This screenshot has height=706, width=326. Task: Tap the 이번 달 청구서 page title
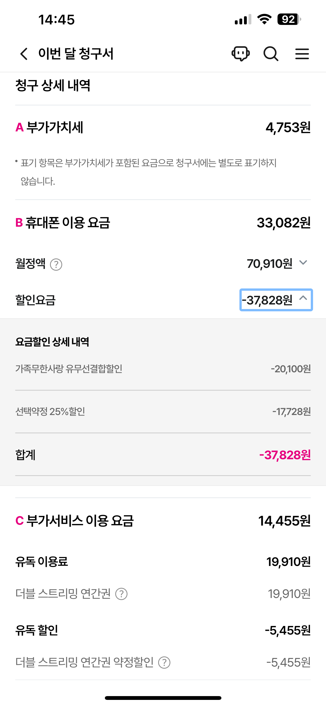pyautogui.click(x=76, y=54)
